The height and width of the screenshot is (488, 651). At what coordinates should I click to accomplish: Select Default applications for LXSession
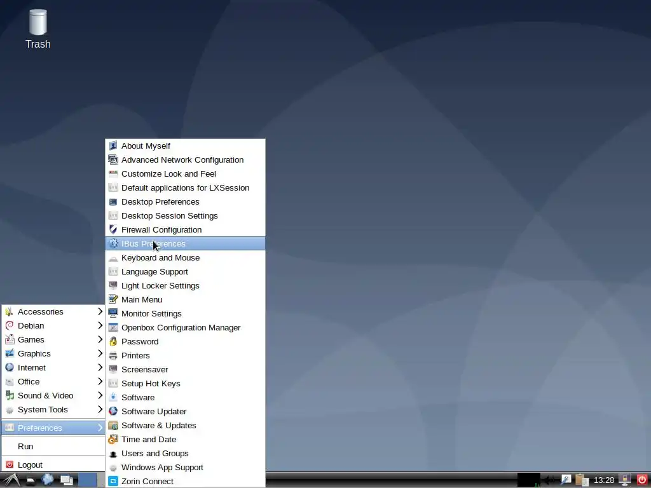tap(185, 188)
